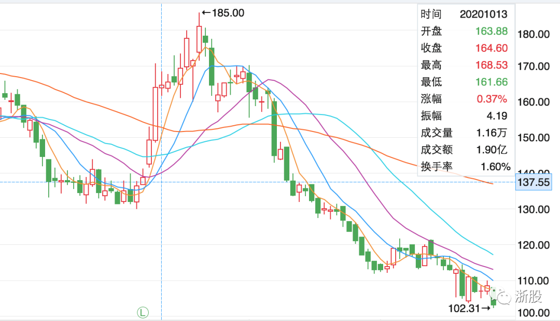This screenshot has width=560, height=321.
Task: Select the 102.31 low price annotation
Action: tap(469, 308)
